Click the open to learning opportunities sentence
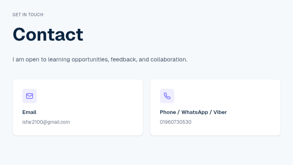 [100, 59]
